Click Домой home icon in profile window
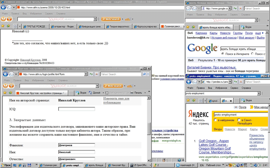 (x=90, y=93)
